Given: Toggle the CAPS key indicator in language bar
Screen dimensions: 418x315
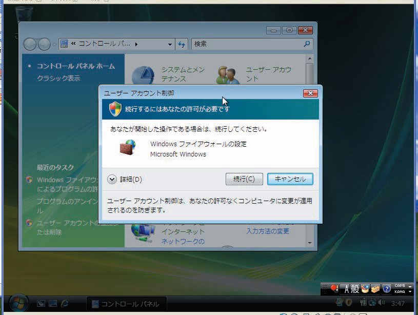Looking at the screenshot, I should (x=400, y=286).
